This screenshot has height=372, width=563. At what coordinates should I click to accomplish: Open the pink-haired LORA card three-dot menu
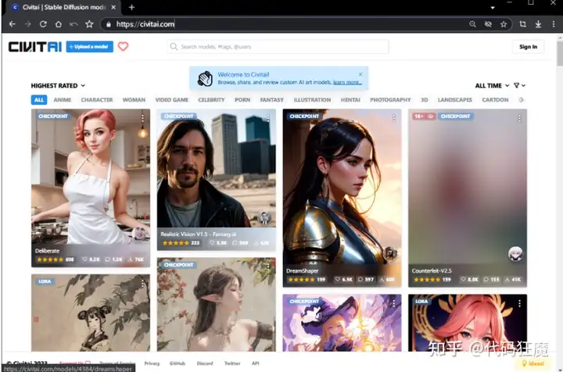click(519, 303)
